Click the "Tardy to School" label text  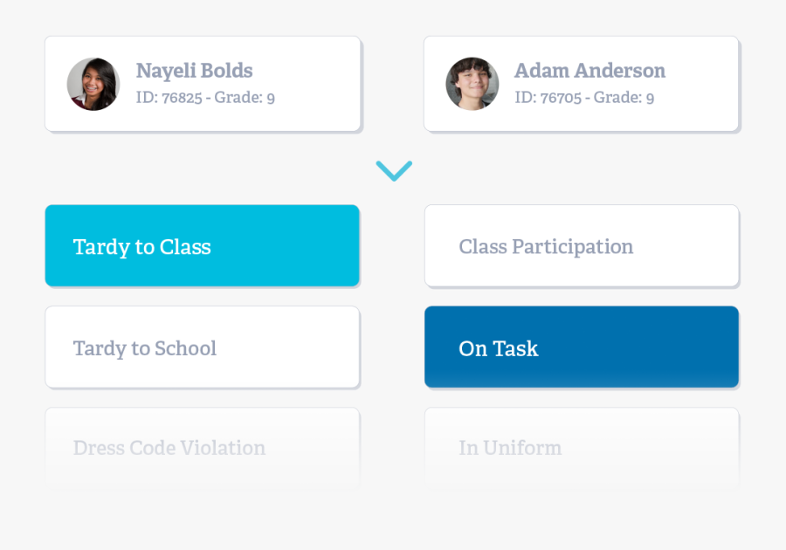click(145, 348)
